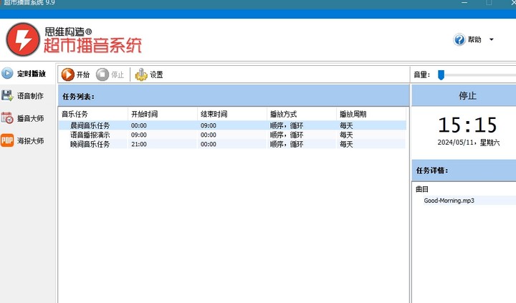
Task: Expand the dropdown arrow beside 帮助
Action: click(491, 40)
